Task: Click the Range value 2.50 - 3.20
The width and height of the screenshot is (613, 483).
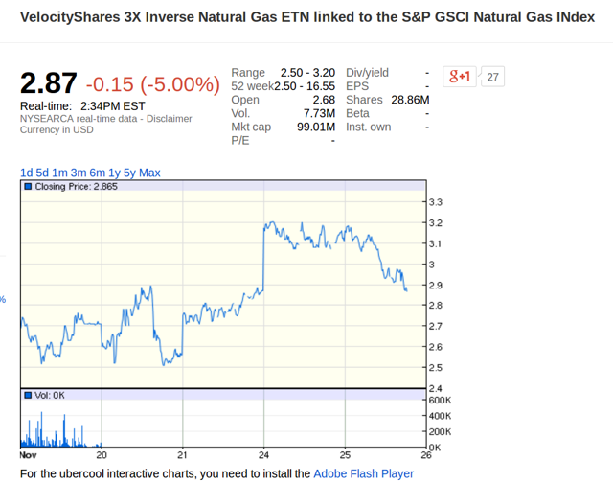Action: (307, 73)
